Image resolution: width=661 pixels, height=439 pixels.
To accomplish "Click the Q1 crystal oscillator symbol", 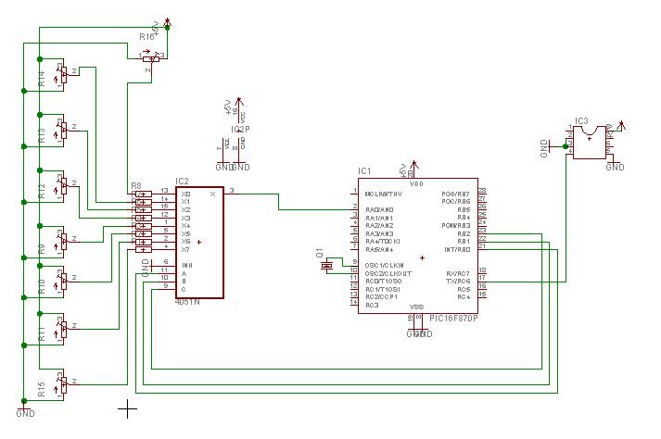I will click(x=326, y=267).
